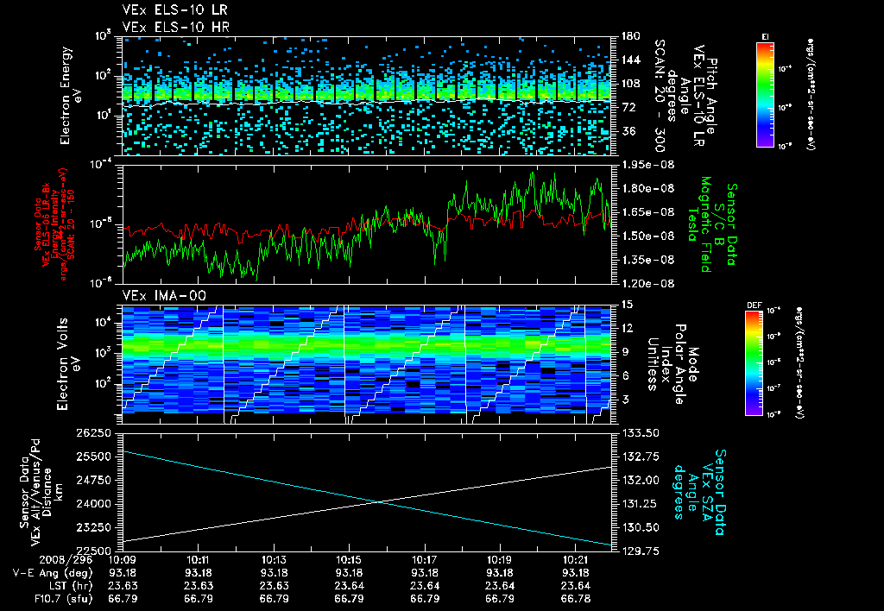Click time axis label '10:13'
The image size is (884, 611).
pyautogui.click(x=274, y=560)
